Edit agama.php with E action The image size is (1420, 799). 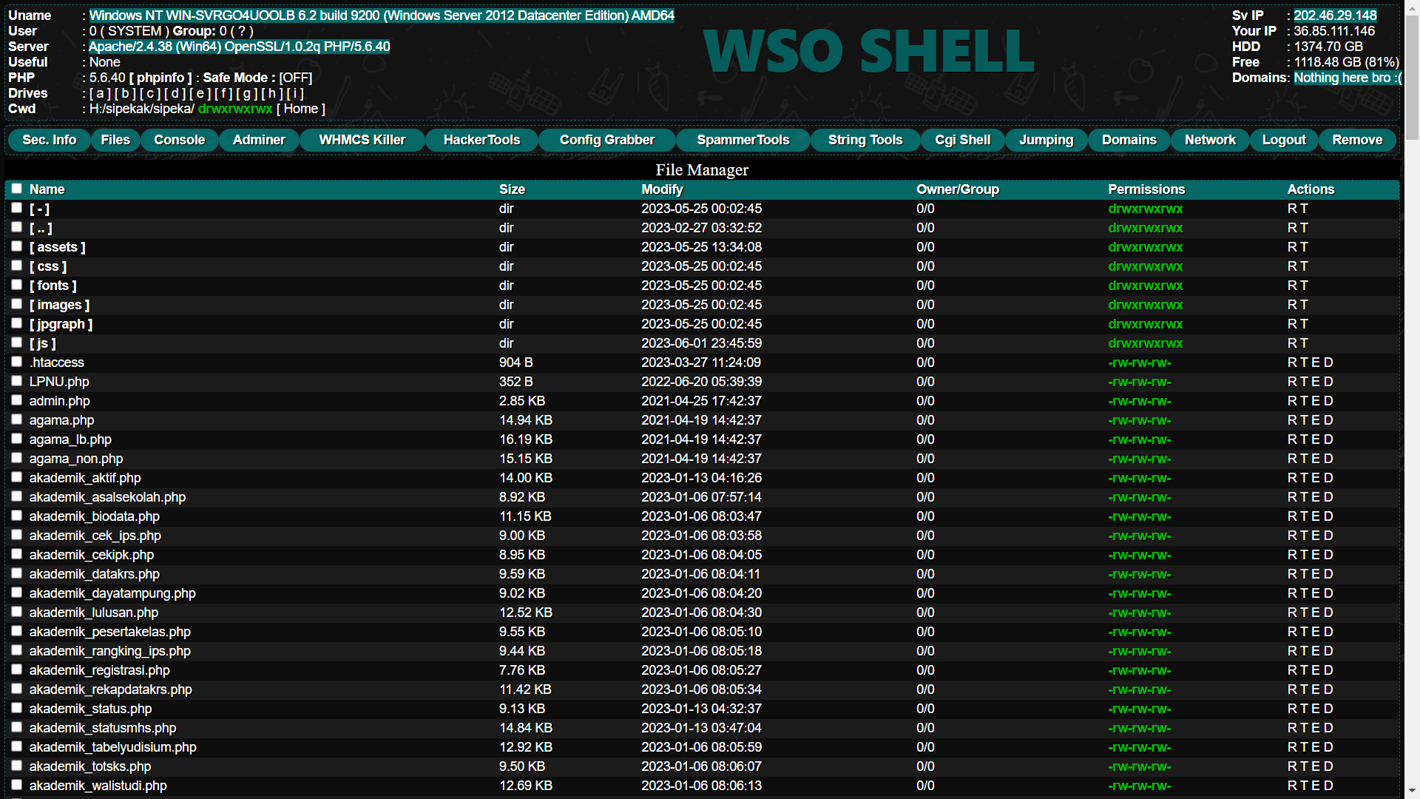pos(1316,420)
